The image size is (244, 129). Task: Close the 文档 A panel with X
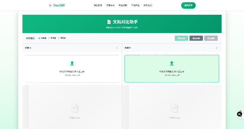tap(117, 48)
